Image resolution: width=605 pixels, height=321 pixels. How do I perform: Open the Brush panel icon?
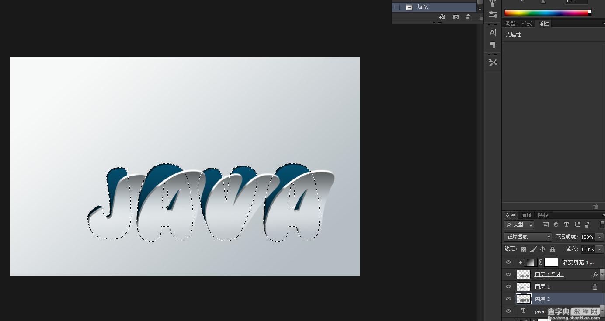[493, 3]
